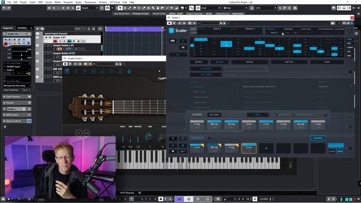Toggle global Solo S button

tap(54, 8)
